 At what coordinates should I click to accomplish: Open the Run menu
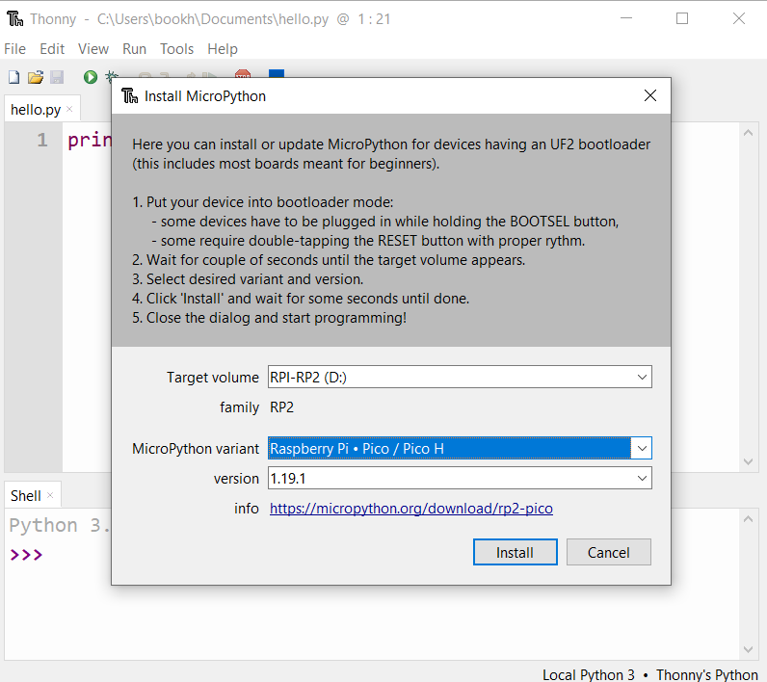point(134,49)
